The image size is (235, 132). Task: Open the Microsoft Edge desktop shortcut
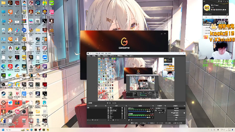click(3, 67)
